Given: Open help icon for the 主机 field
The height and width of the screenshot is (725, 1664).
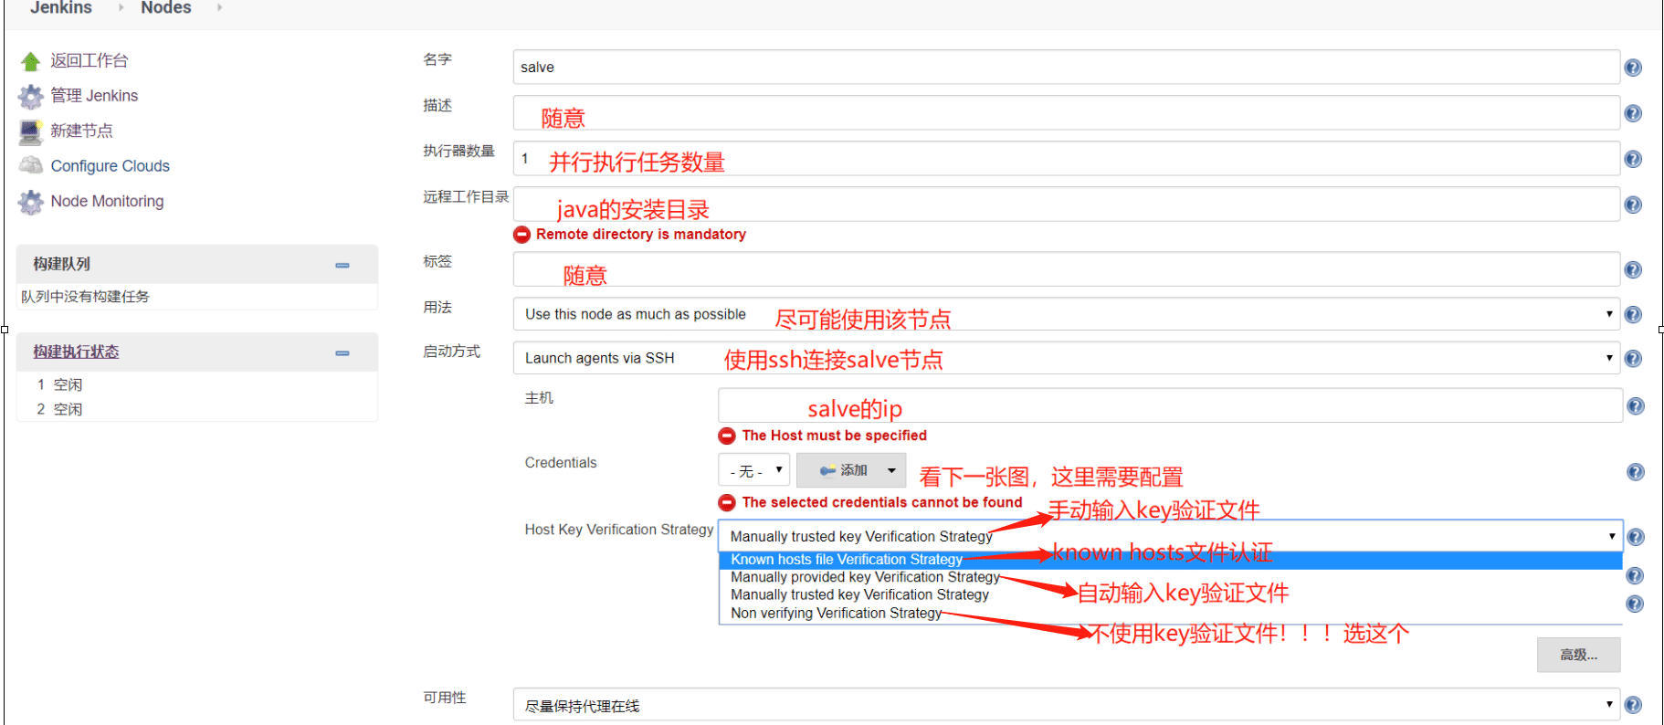Looking at the screenshot, I should (x=1636, y=406).
